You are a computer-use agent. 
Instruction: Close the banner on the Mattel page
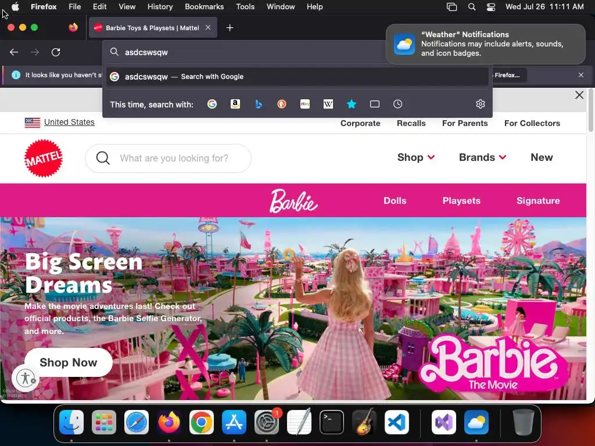point(579,95)
